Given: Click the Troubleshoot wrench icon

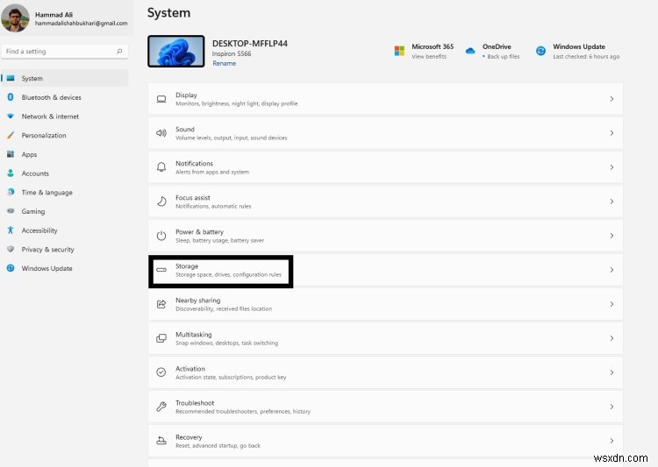Looking at the screenshot, I should (161, 407).
